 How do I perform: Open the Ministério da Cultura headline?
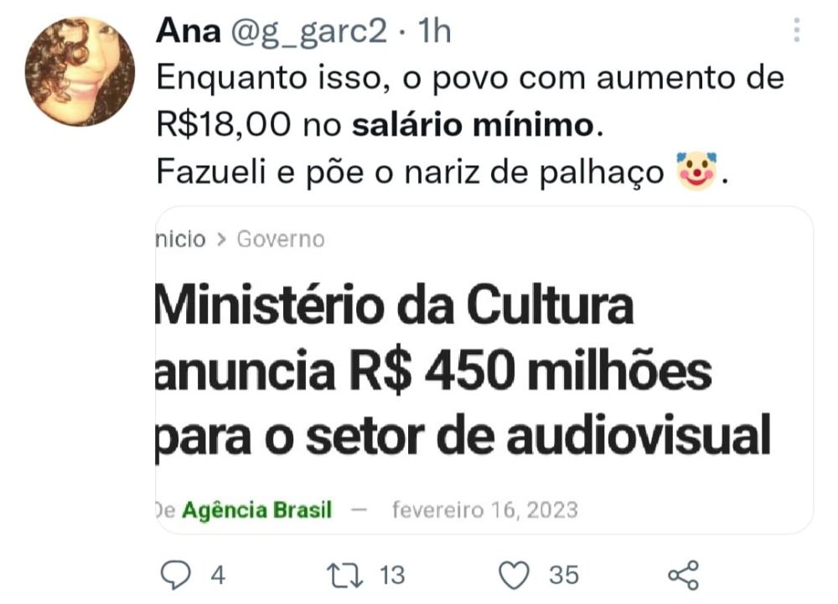pyautogui.click(x=463, y=370)
